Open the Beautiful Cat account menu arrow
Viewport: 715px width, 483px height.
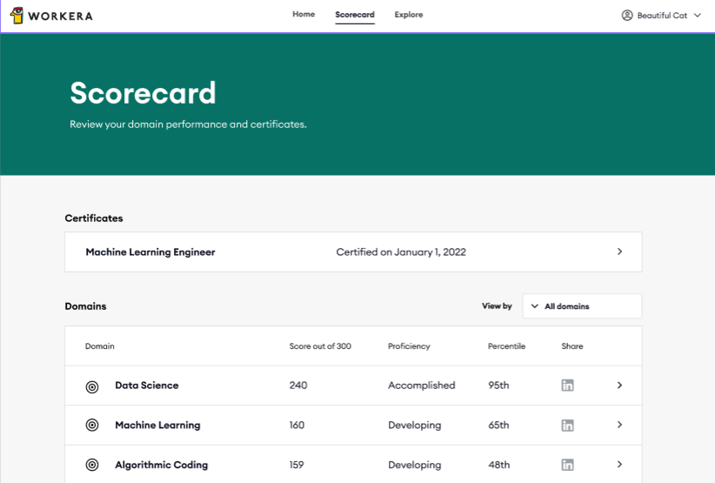[x=698, y=15]
